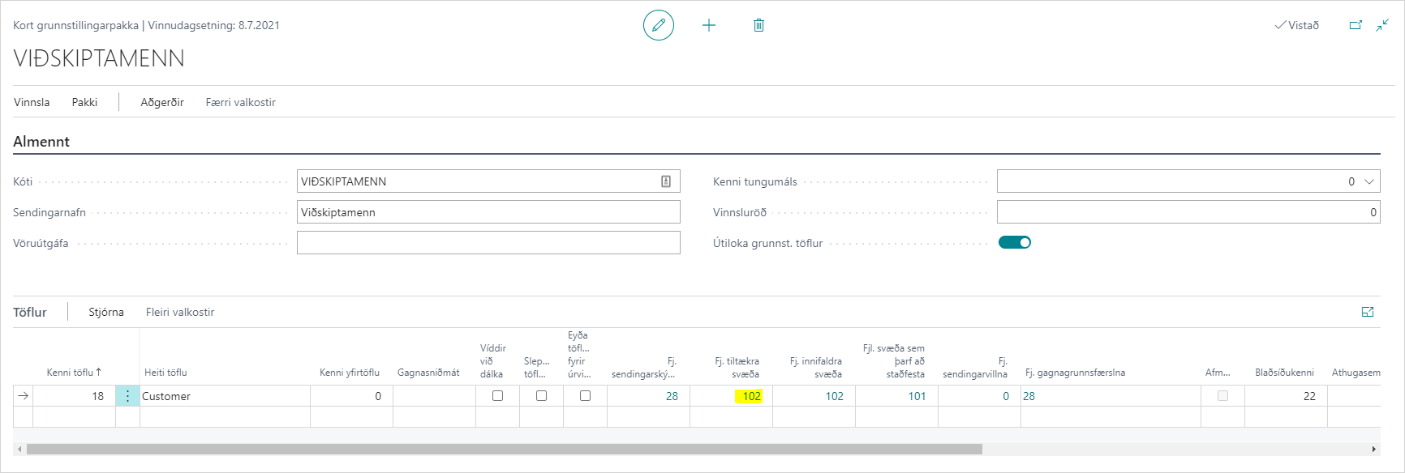Click Færri valkostir to show fewer options
The width and height of the screenshot is (1405, 473).
(x=240, y=102)
